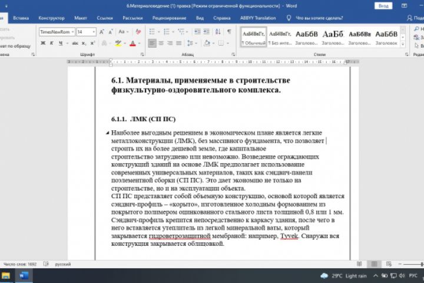The width and height of the screenshot is (424, 283).
Task: Open the Рецензирование tab
Action: [169, 18]
